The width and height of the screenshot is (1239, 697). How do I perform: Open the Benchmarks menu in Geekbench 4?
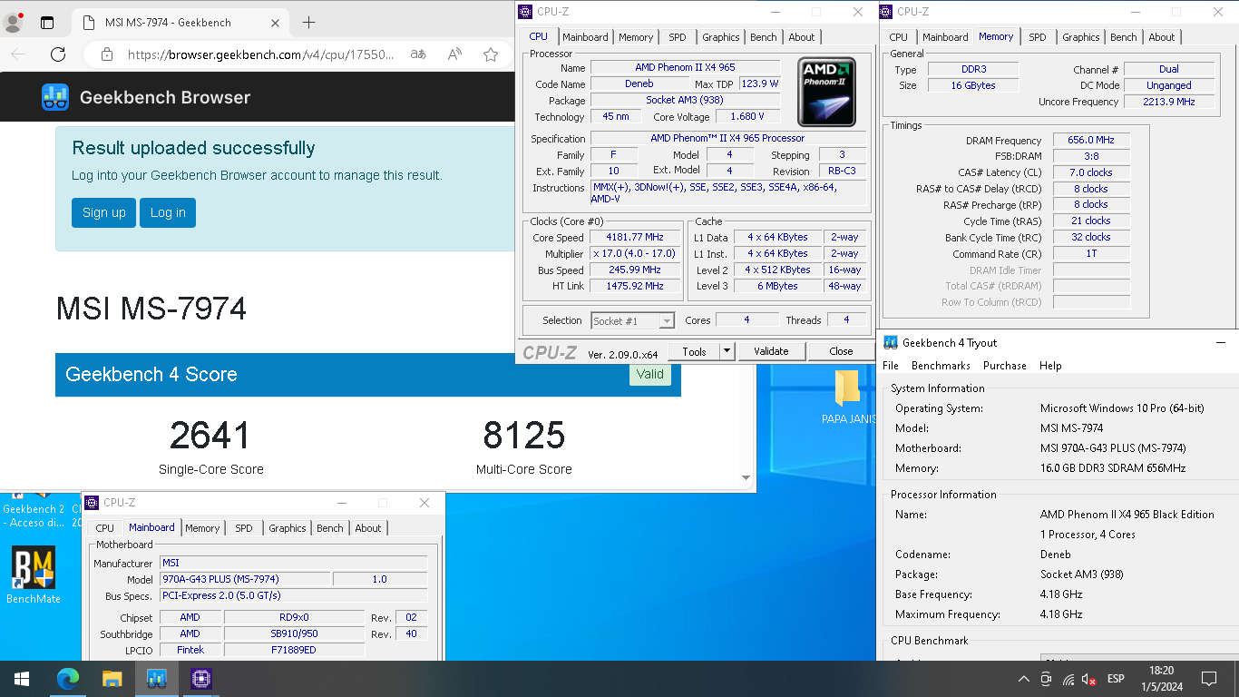(x=941, y=366)
